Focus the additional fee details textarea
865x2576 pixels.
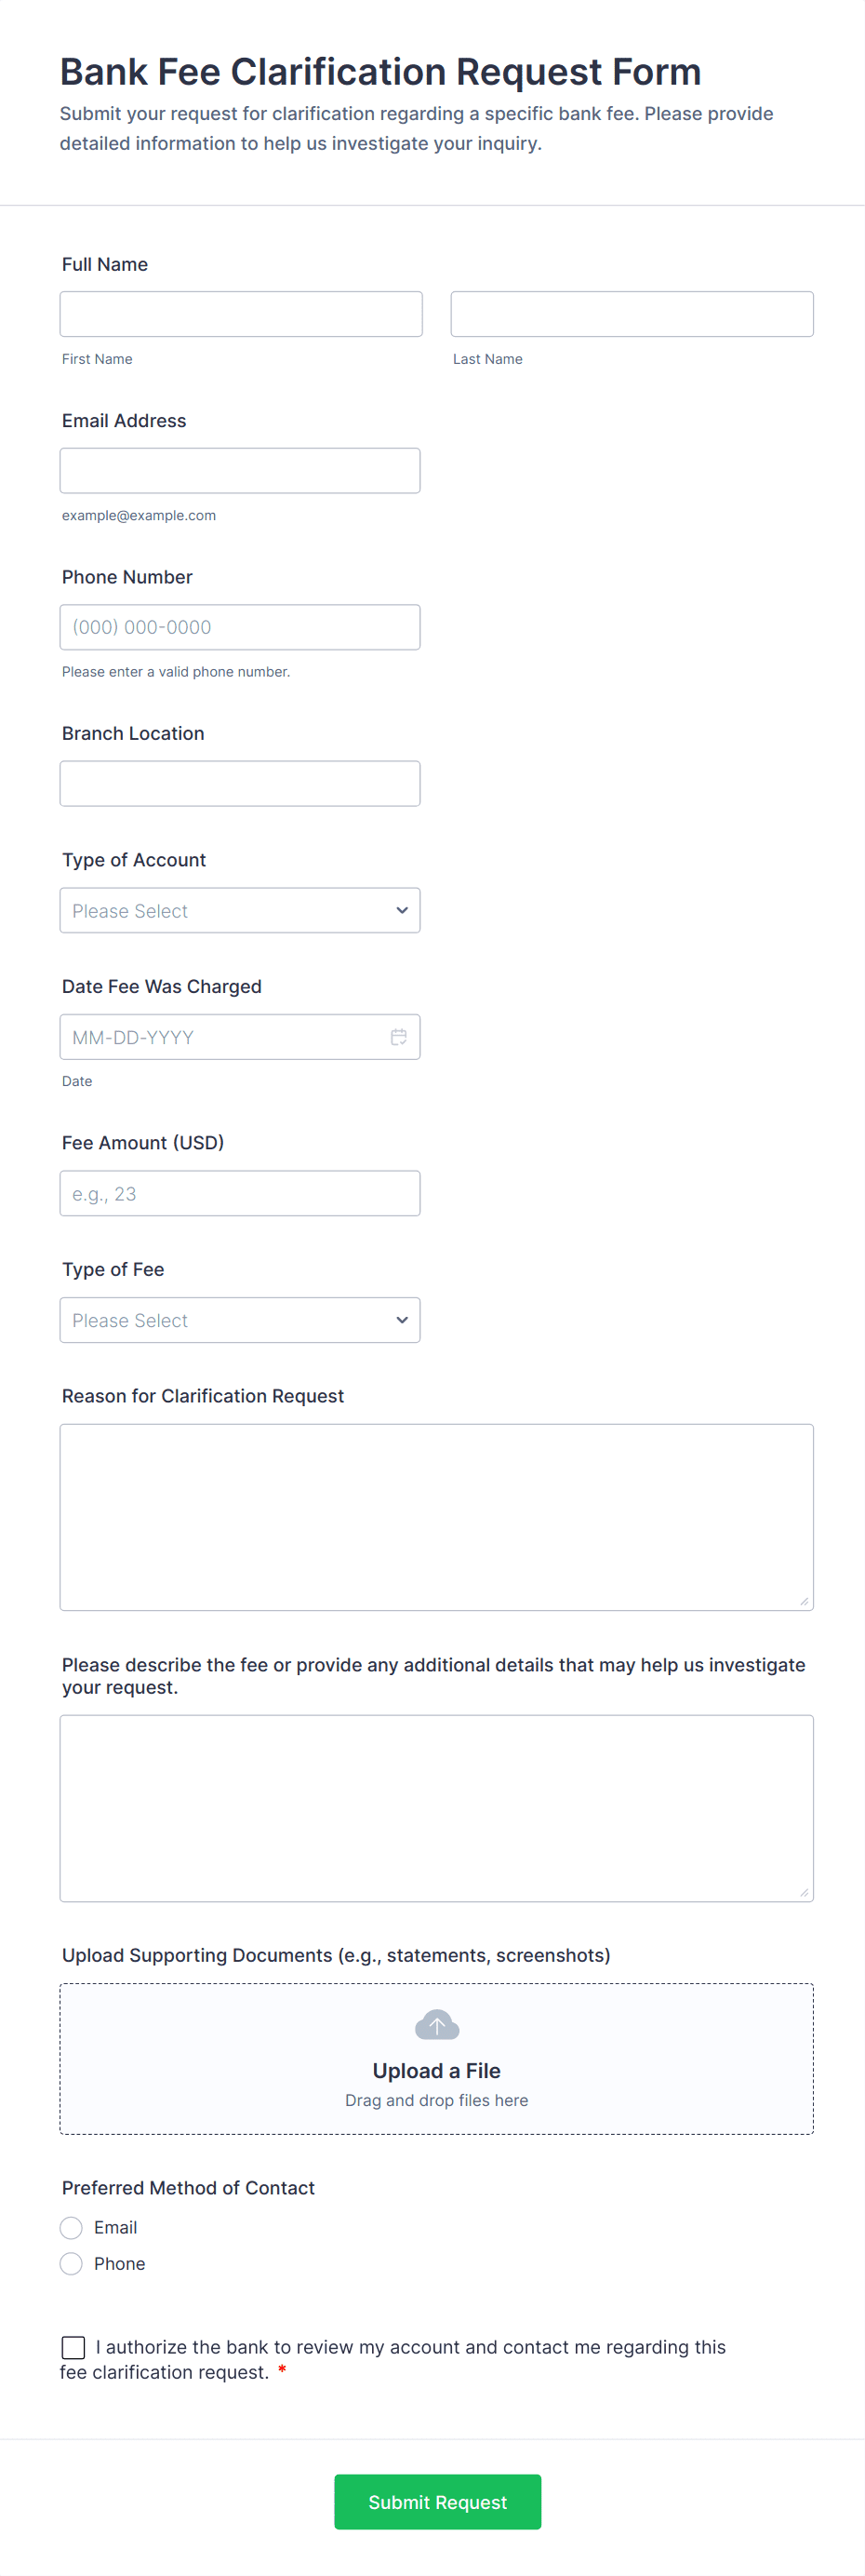436,1807
